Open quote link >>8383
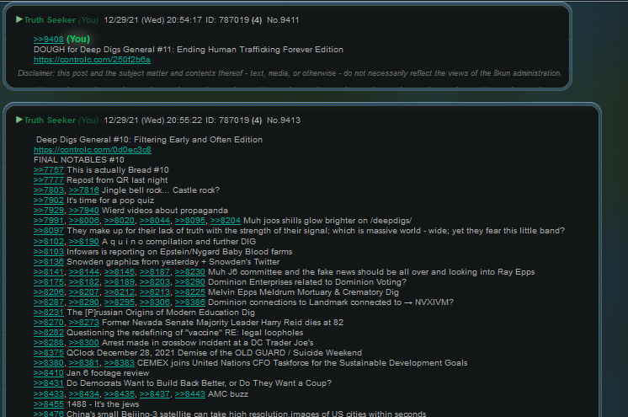Image resolution: width=628 pixels, height=417 pixels. [120, 363]
